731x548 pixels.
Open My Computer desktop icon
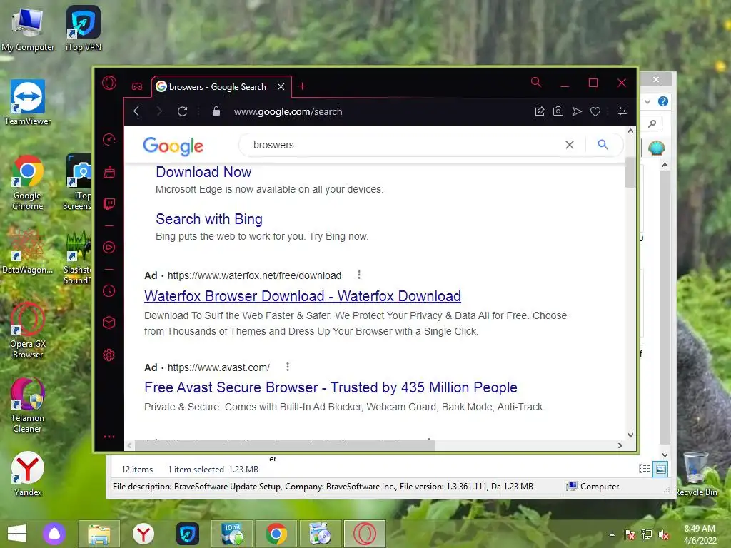[28, 29]
